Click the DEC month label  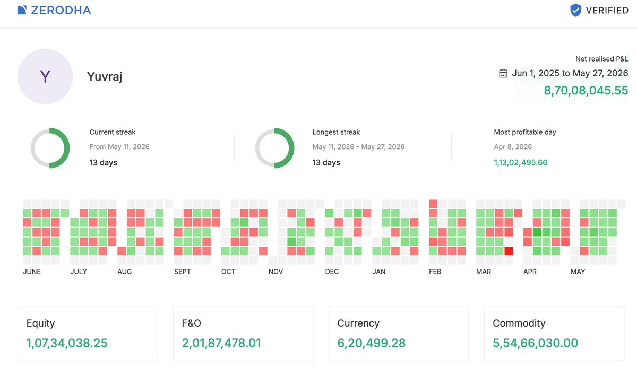pyautogui.click(x=332, y=272)
